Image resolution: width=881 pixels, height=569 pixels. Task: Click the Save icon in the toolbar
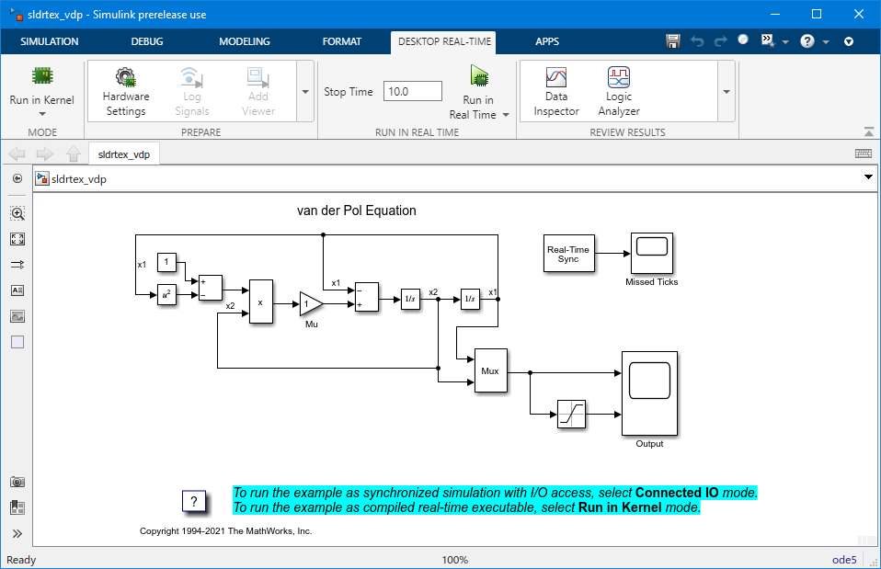tap(673, 41)
